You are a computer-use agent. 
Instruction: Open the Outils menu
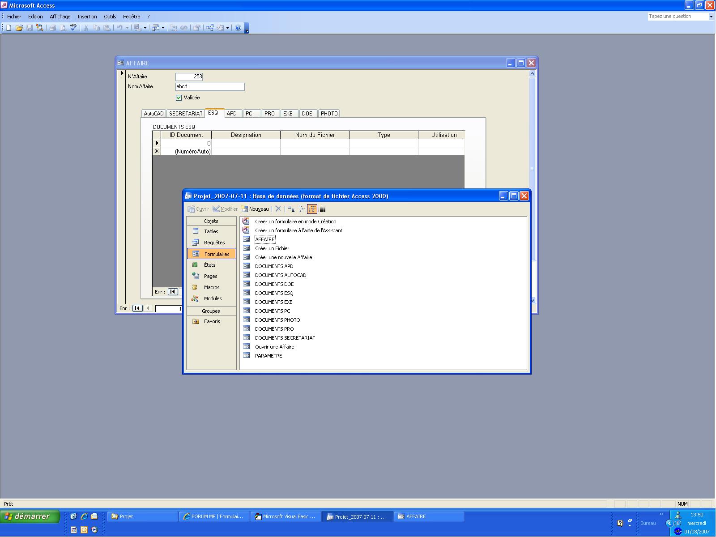click(x=110, y=17)
